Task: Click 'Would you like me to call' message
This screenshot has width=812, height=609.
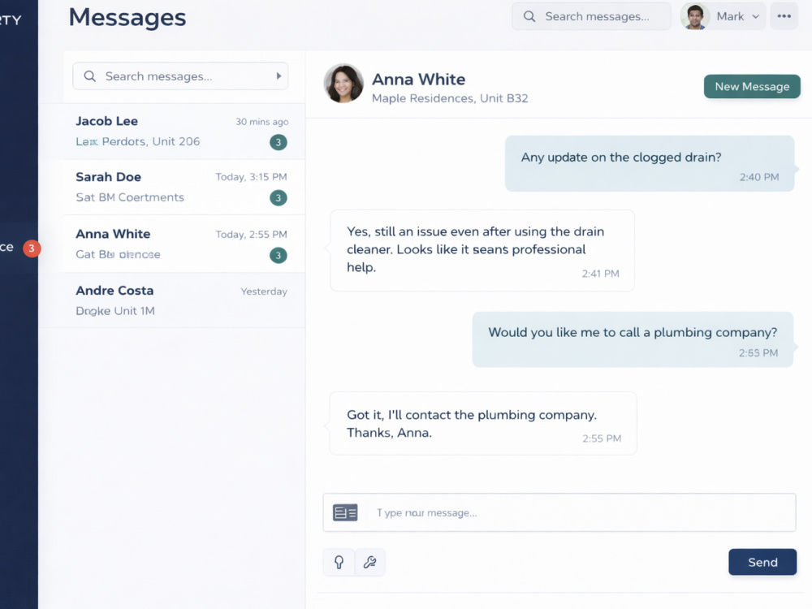Action: tap(633, 339)
